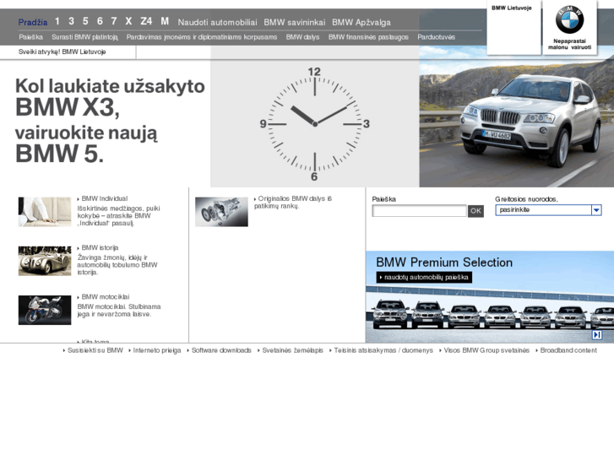
Task: Open Software downloads footer link
Action: [x=221, y=350]
